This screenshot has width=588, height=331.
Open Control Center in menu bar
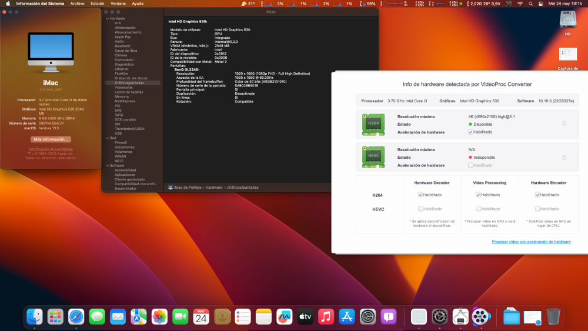[541, 4]
